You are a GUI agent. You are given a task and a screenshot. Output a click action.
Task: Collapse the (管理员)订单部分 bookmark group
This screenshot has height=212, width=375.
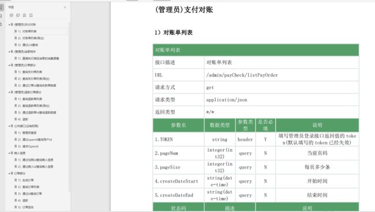[9, 65]
